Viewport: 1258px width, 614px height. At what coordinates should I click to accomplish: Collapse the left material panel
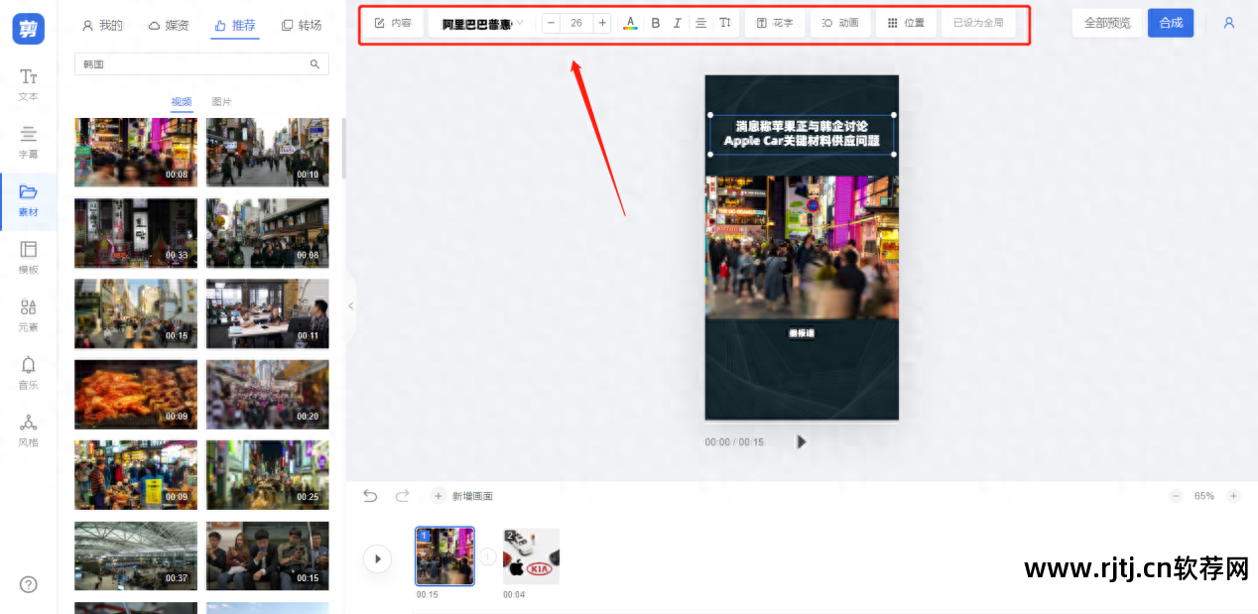[350, 307]
